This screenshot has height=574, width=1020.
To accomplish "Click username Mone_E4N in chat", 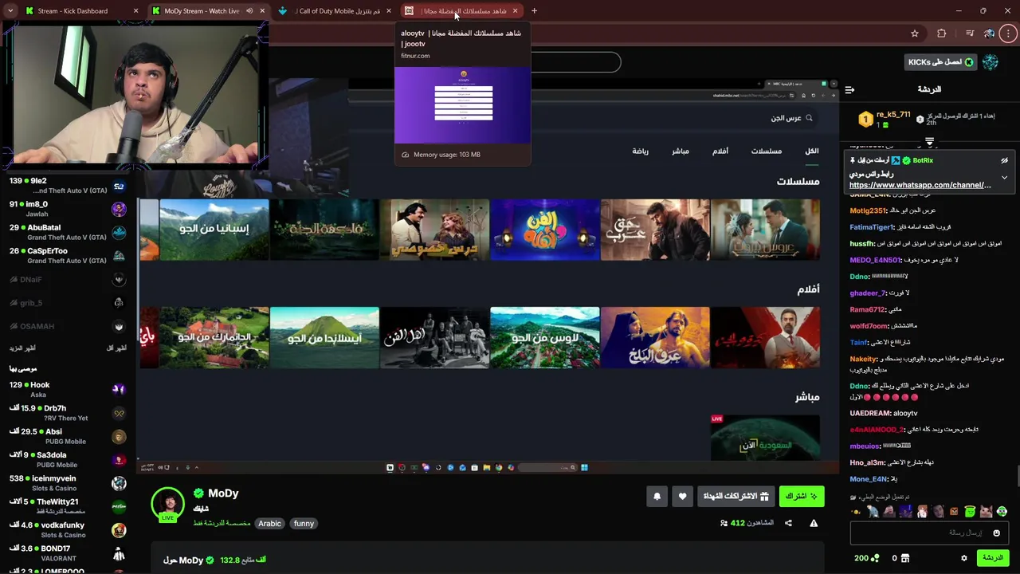I will 868,479.
